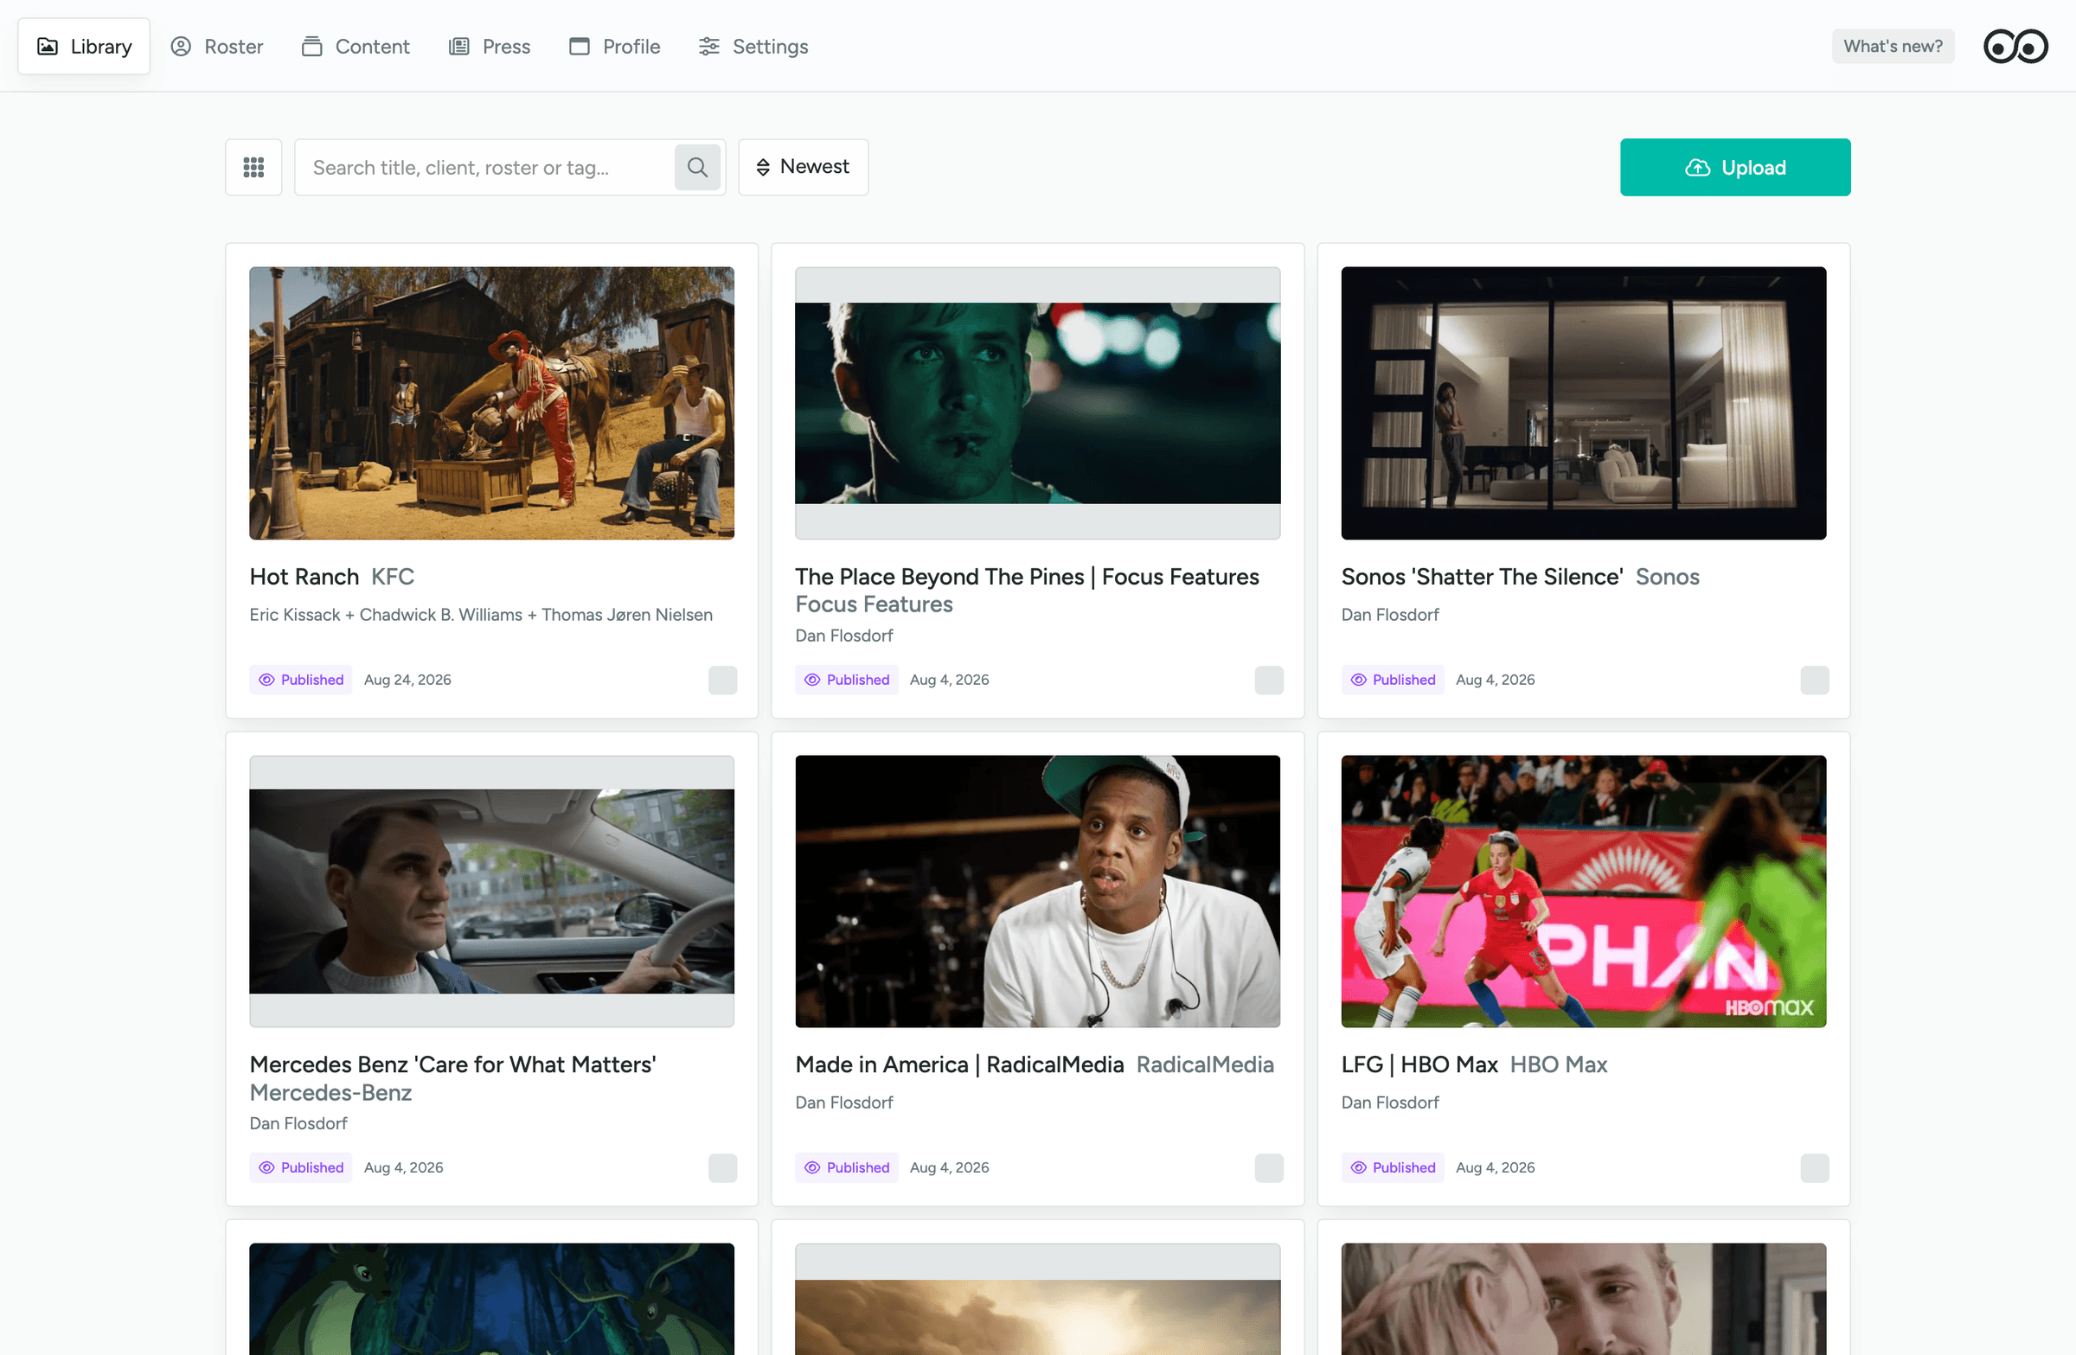Click the Mercedes-Benz client label
This screenshot has width=2076, height=1355.
tap(330, 1091)
